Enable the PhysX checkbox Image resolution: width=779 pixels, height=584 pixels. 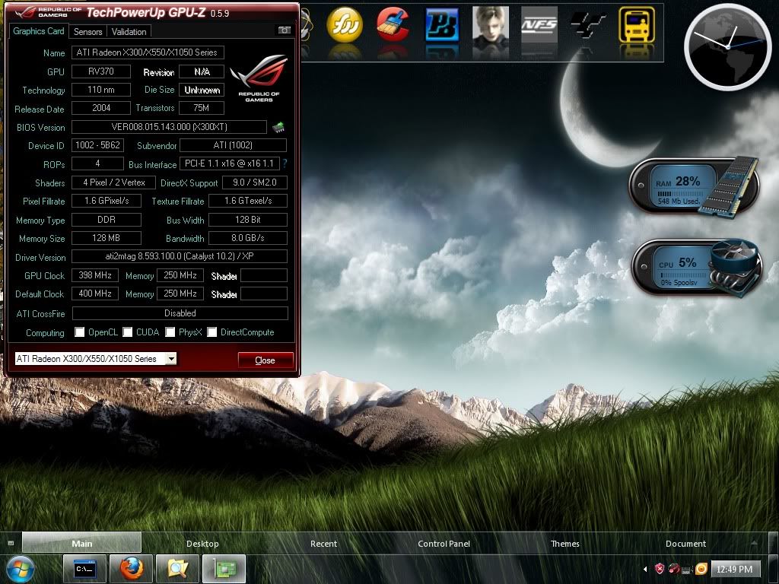pos(170,332)
